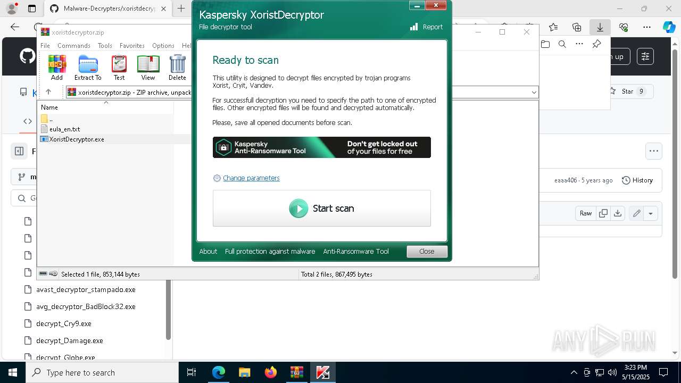Image resolution: width=681 pixels, height=383 pixels.
Task: Open the WinRAR Options menu
Action: 163,46
